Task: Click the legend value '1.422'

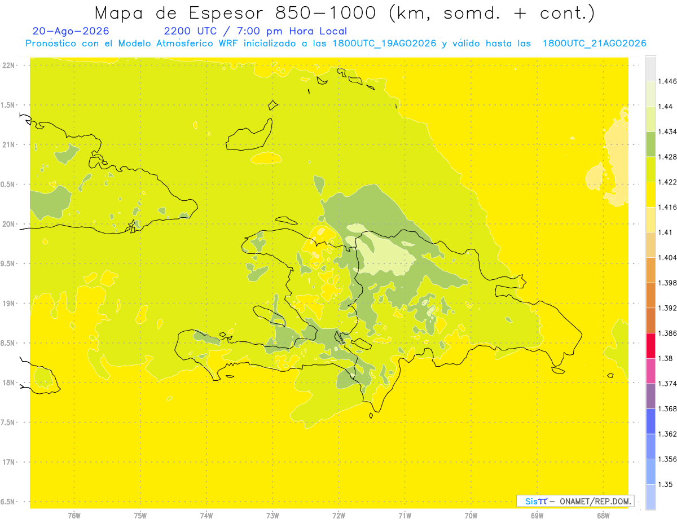Action: [x=667, y=182]
